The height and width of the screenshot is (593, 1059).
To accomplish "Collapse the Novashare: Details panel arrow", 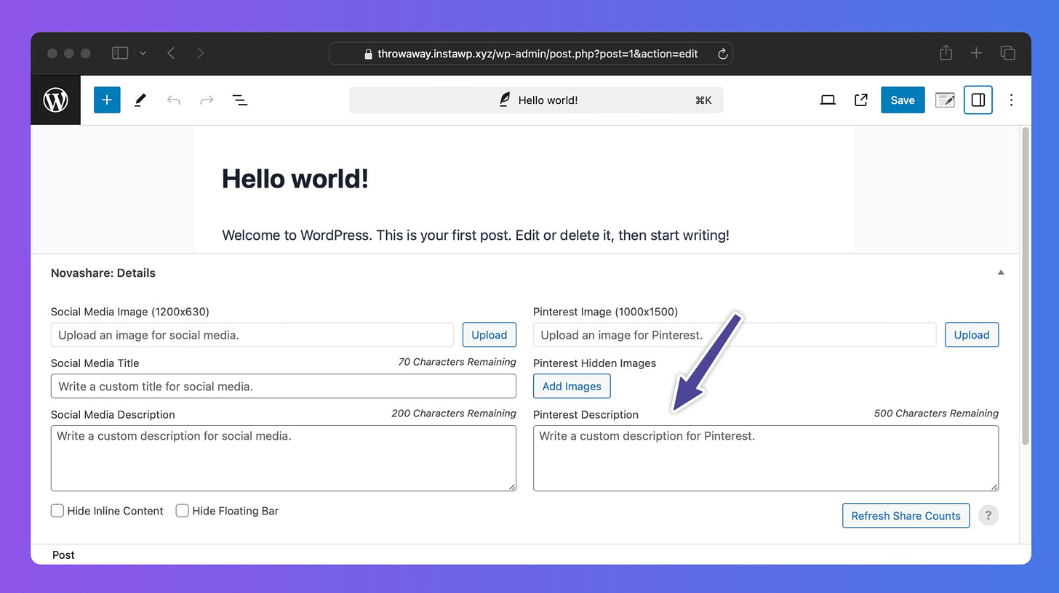I will click(x=1001, y=273).
